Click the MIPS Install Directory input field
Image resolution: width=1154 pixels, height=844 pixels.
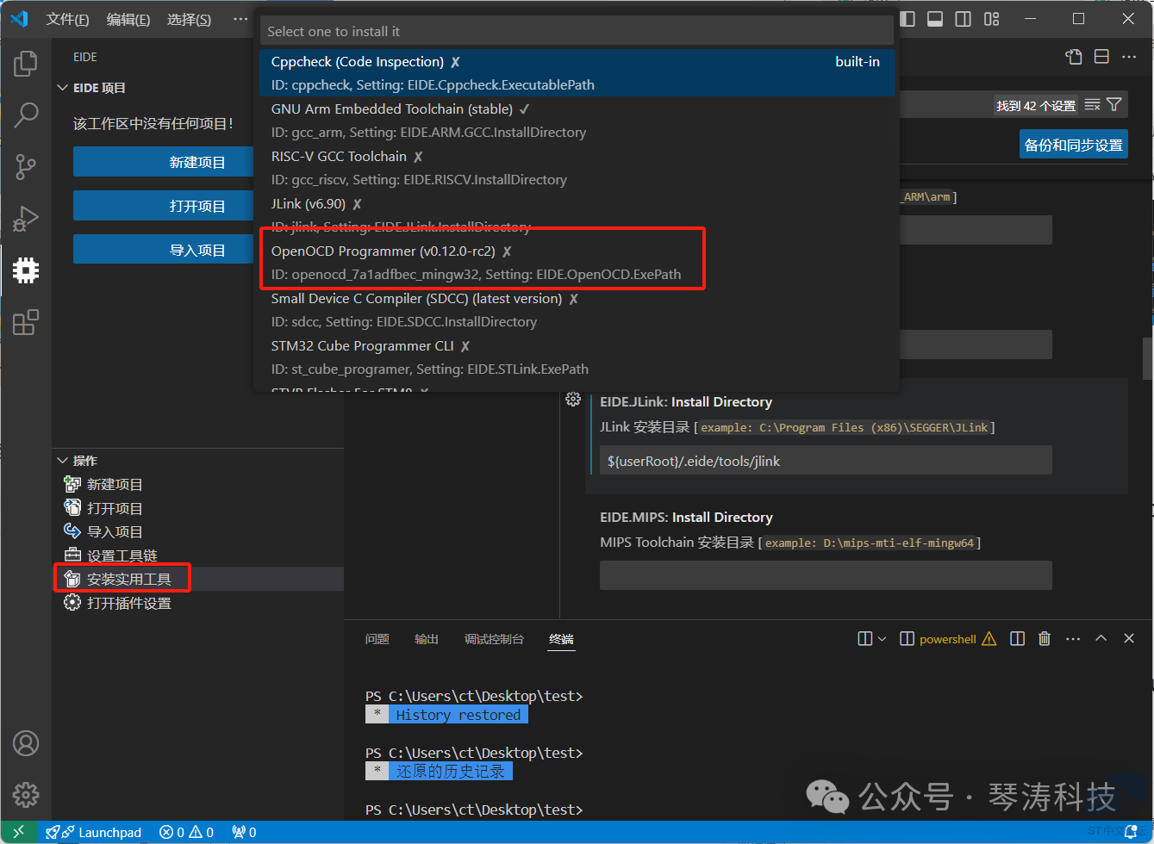[826, 575]
